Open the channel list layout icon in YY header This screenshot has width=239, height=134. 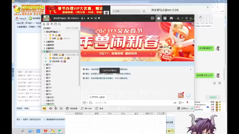(x=165, y=18)
